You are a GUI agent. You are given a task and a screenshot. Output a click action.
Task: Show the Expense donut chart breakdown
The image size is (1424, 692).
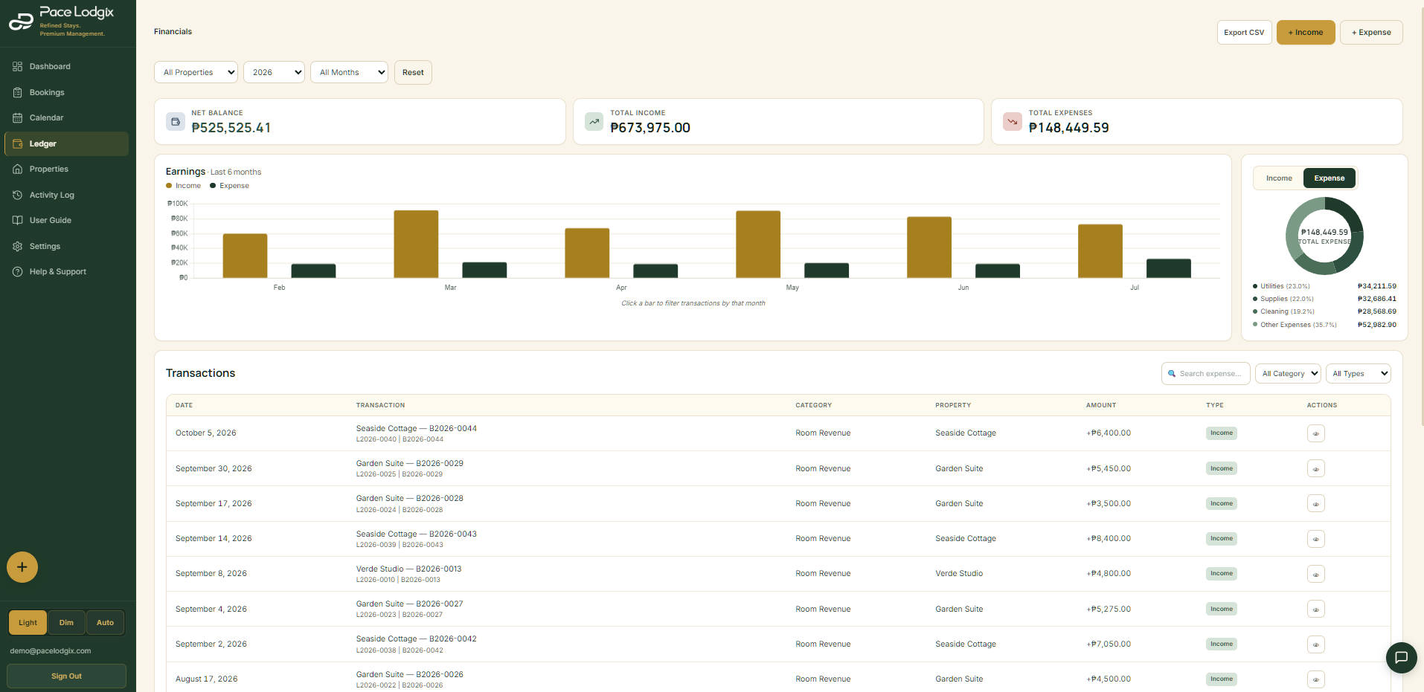pyautogui.click(x=1329, y=178)
